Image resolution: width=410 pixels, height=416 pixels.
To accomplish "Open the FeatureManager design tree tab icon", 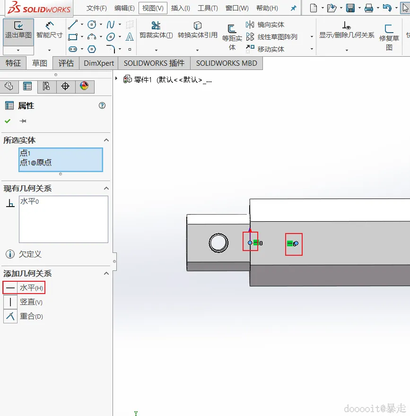I will tap(9, 86).
